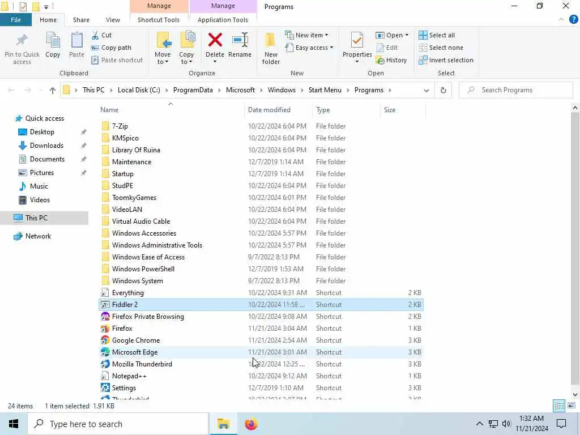Screen dimensions: 580x435
Task: Navigate to ProgramData in address bar
Action: point(193,90)
